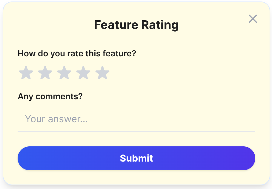Give a five-star rating on the last star
The height and width of the screenshot is (189, 272).
coord(102,72)
